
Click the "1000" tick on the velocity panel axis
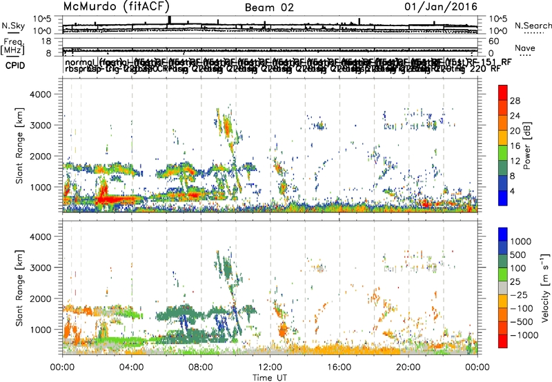(x=41, y=330)
